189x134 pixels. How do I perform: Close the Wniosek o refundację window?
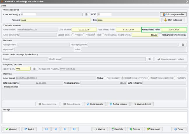(x=187, y=1)
